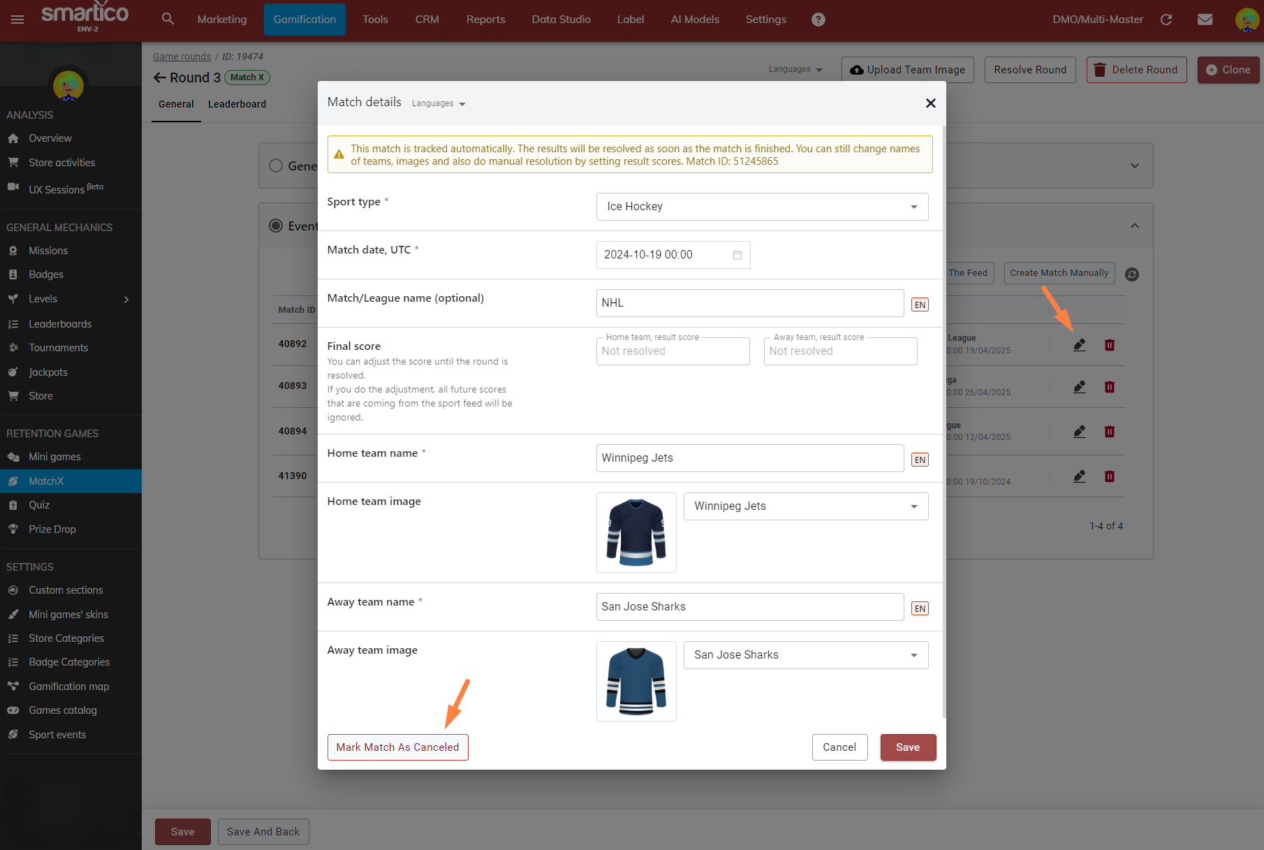Click edit pencil icon for match 40893
The image size is (1264, 850).
click(1080, 387)
